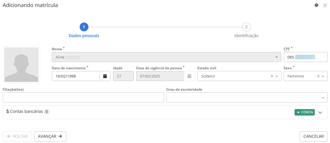This screenshot has width=330, height=143.
Task: Open the help question mark icon
Action: (x=316, y=5)
